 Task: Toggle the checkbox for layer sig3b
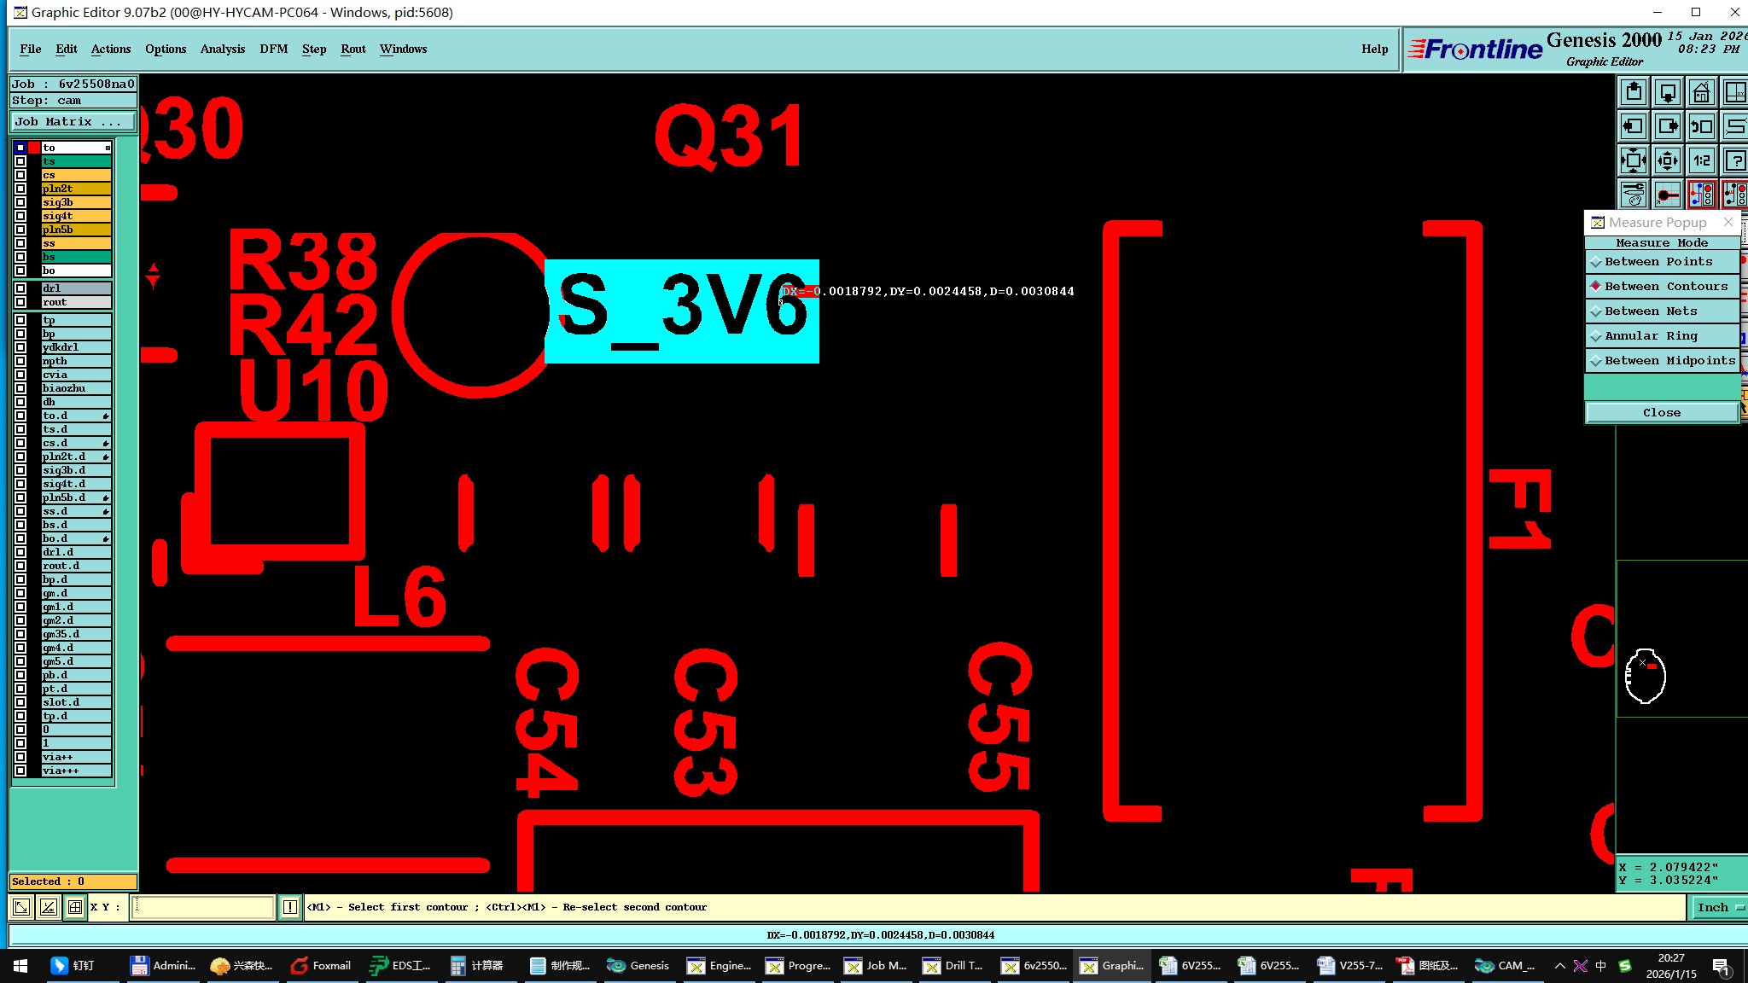pyautogui.click(x=20, y=202)
